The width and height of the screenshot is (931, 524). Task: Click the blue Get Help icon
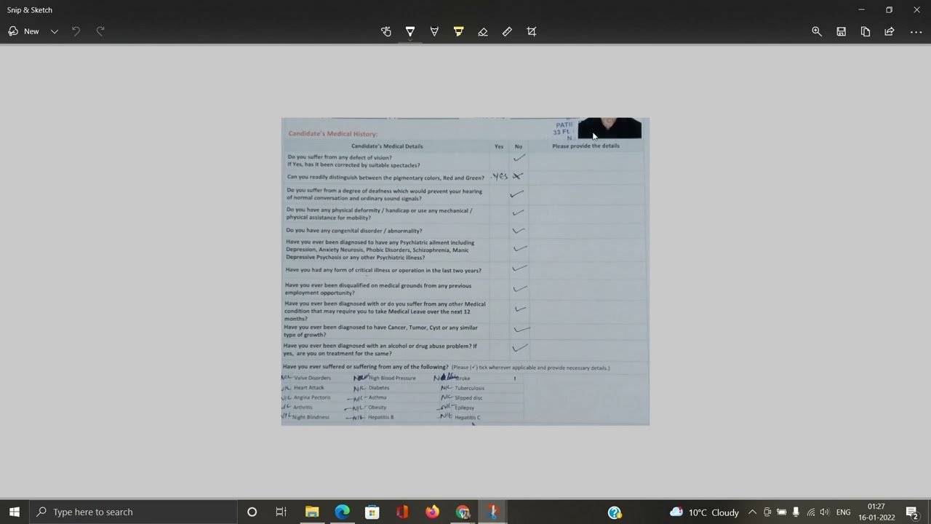pos(615,512)
